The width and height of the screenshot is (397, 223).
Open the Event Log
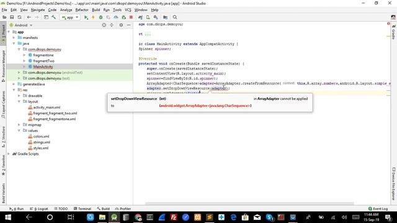click(378, 209)
